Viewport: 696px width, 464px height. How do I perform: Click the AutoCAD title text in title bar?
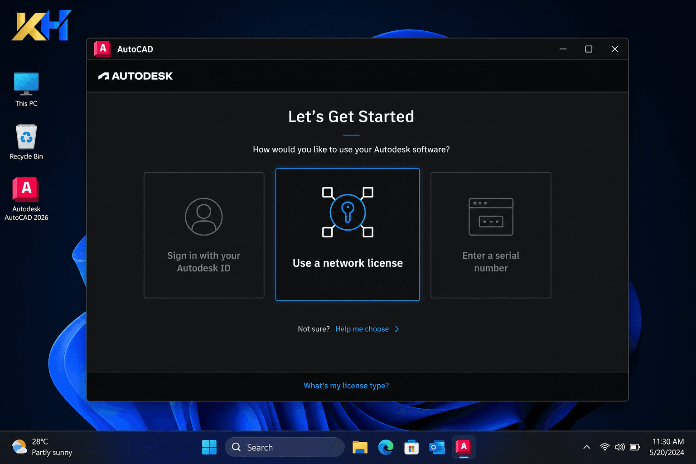(x=135, y=49)
